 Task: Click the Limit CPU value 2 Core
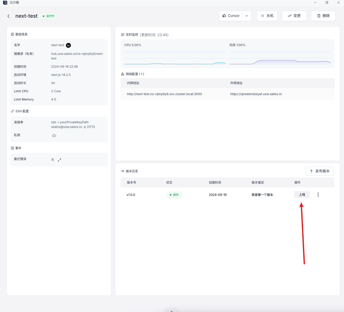click(x=56, y=91)
